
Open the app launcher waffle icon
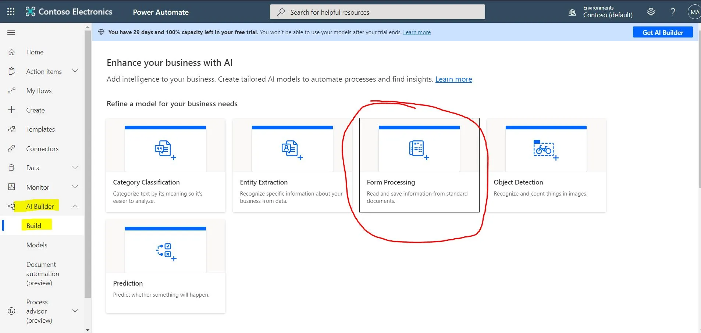click(x=11, y=12)
